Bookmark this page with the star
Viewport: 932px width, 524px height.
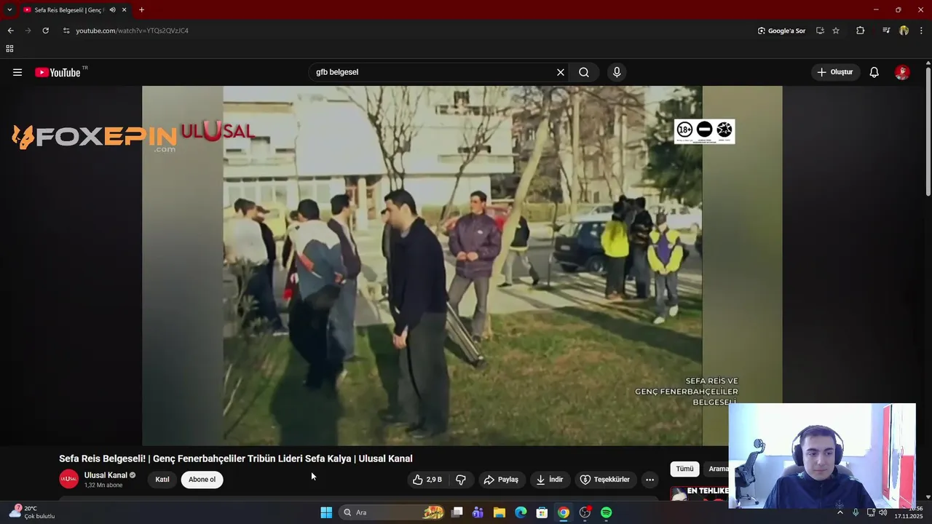836,31
